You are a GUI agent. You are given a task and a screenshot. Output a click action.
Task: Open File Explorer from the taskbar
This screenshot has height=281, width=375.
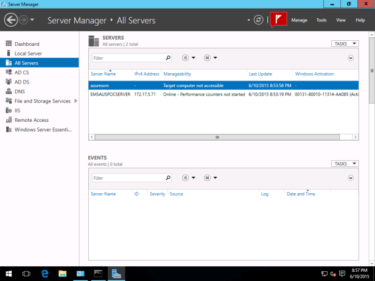pos(63,274)
